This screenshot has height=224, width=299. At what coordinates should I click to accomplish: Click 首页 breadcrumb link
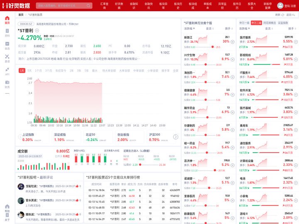click(21, 15)
